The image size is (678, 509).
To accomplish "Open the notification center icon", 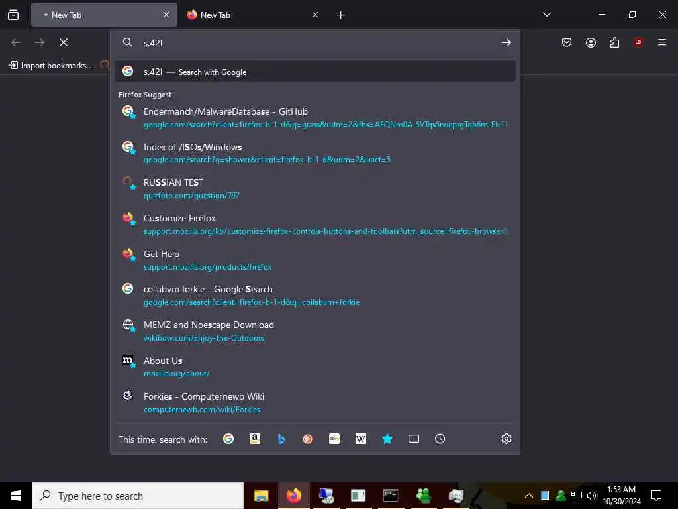I will pos(656,496).
